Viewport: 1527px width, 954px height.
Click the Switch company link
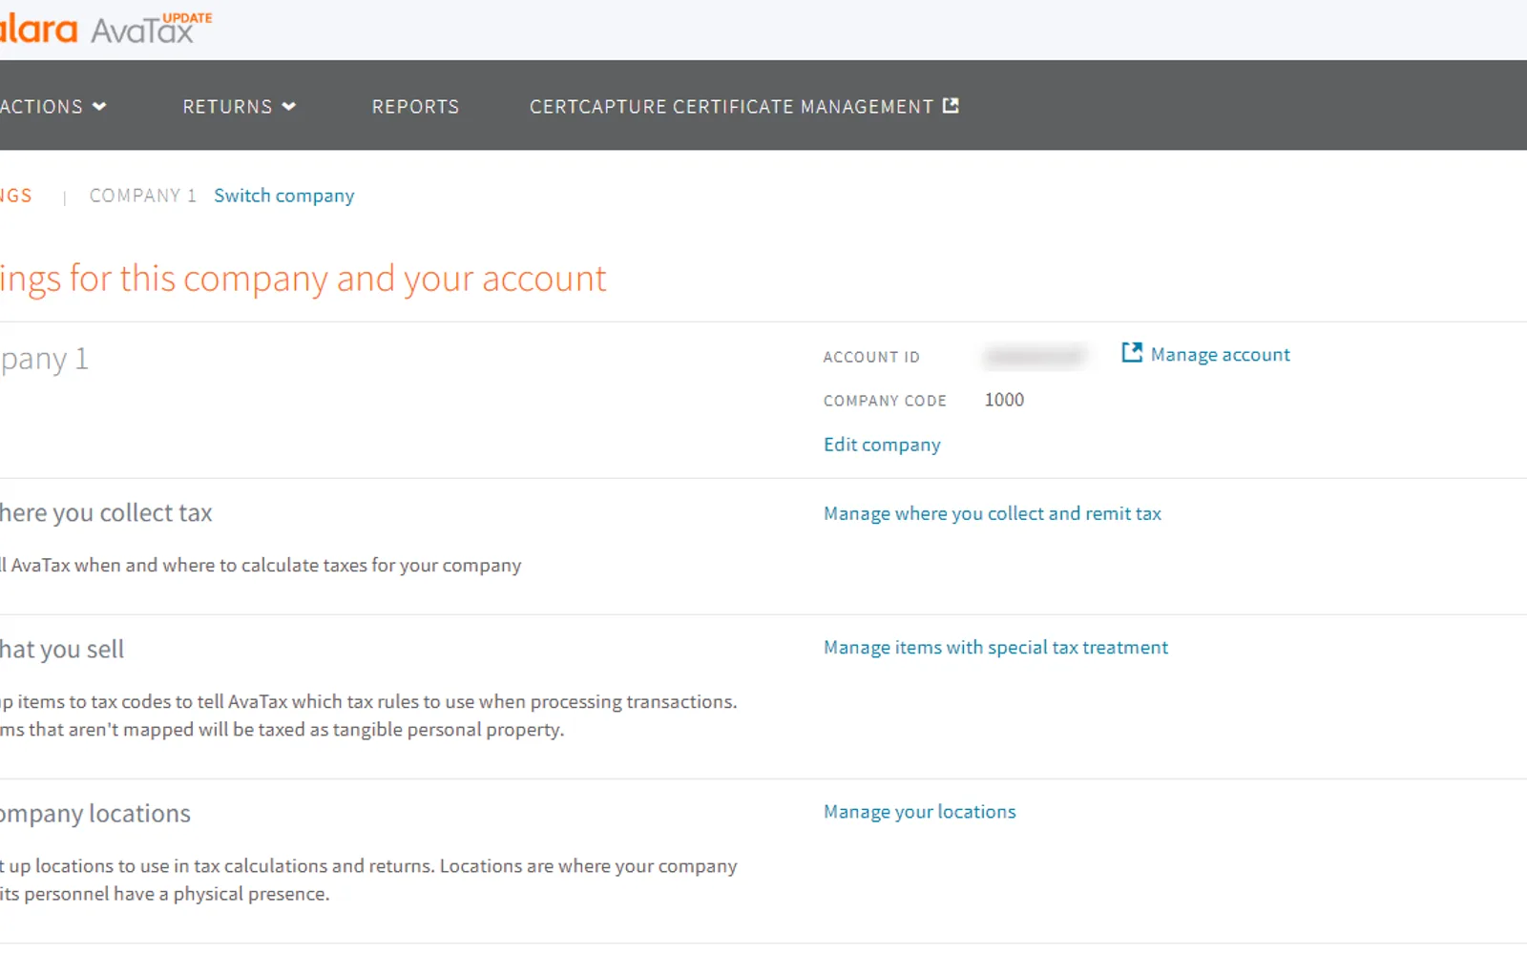tap(283, 196)
